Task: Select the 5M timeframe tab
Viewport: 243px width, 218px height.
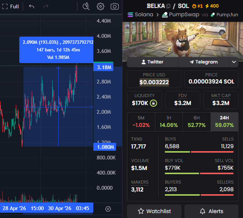Action: coord(141,122)
